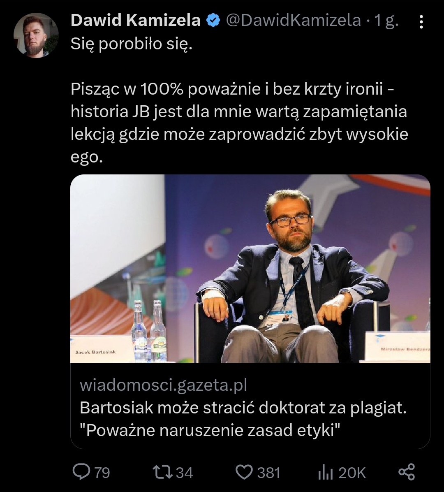444x492 pixels.
Task: Click the "1 g." timestamp
Action: click(386, 21)
